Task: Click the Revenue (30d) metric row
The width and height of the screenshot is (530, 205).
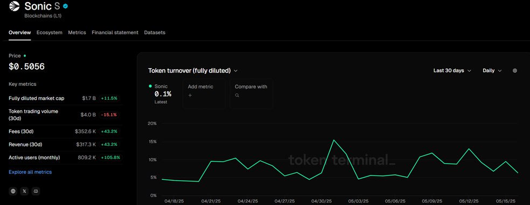Action: coord(66,144)
